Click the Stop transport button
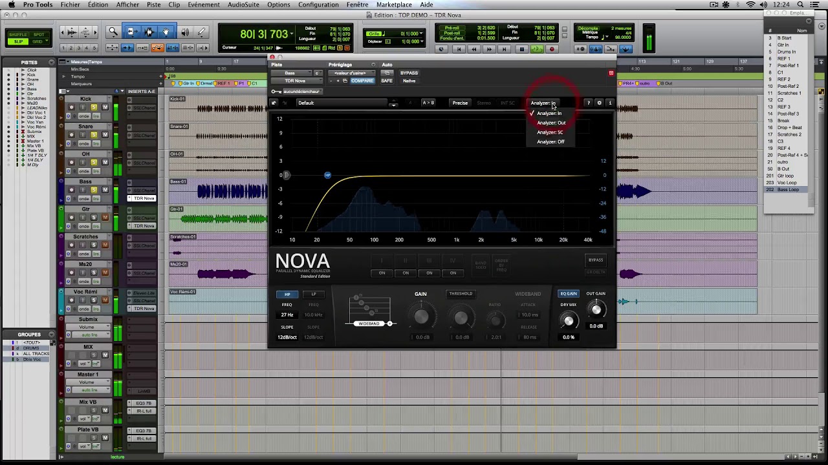This screenshot has width=828, height=465. click(x=522, y=49)
